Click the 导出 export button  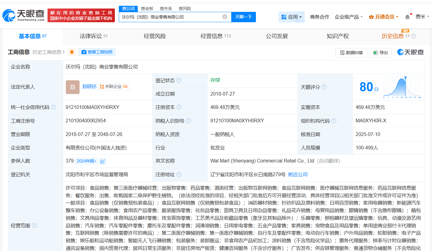381,53
